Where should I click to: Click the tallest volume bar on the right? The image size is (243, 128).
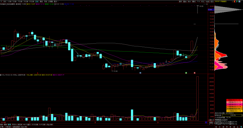pos(198,98)
